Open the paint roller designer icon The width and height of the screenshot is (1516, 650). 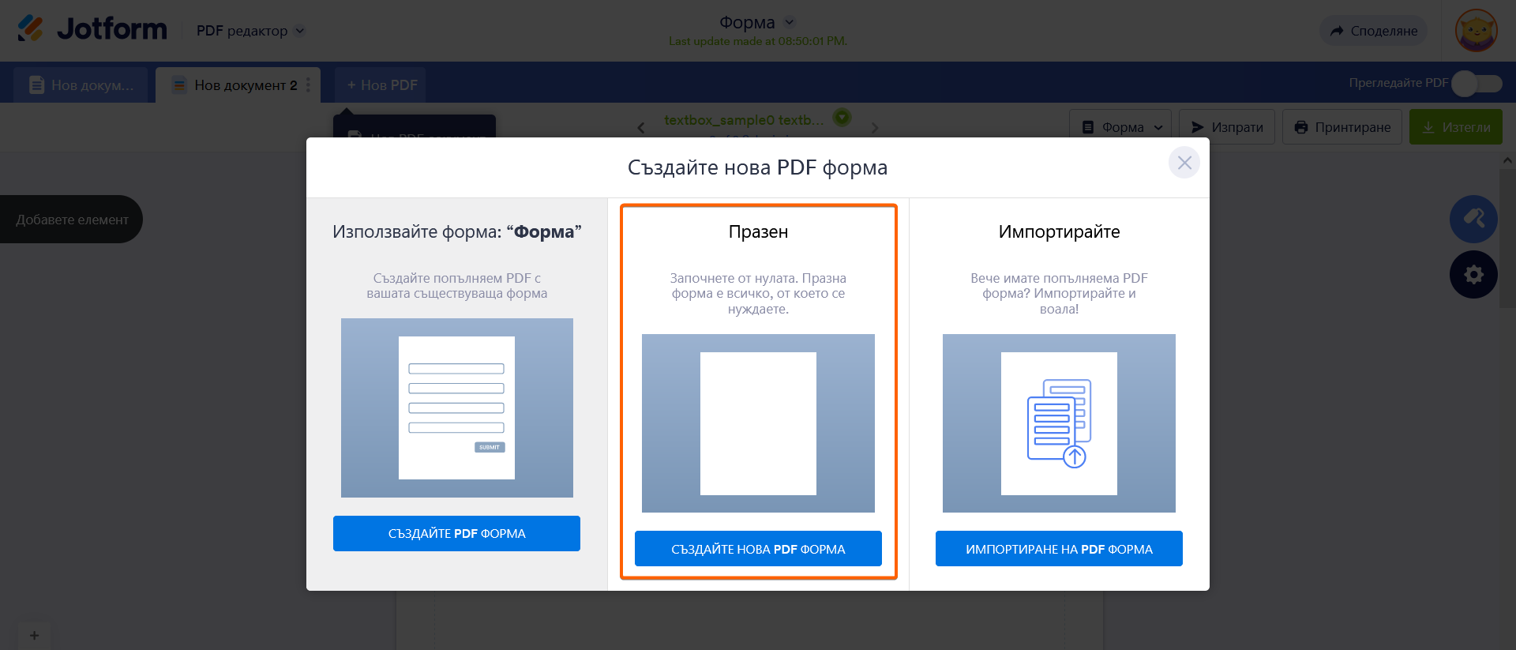click(1473, 219)
